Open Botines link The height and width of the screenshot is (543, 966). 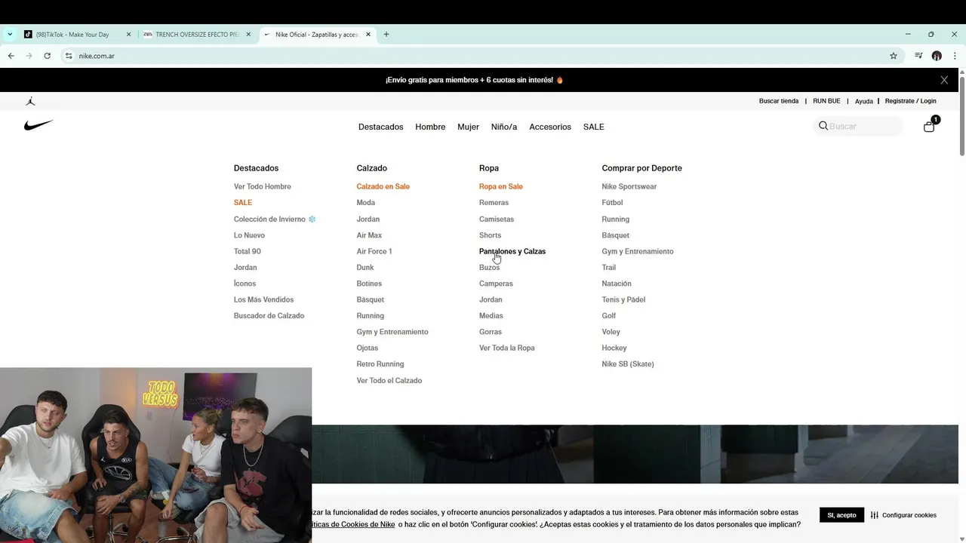[369, 284]
